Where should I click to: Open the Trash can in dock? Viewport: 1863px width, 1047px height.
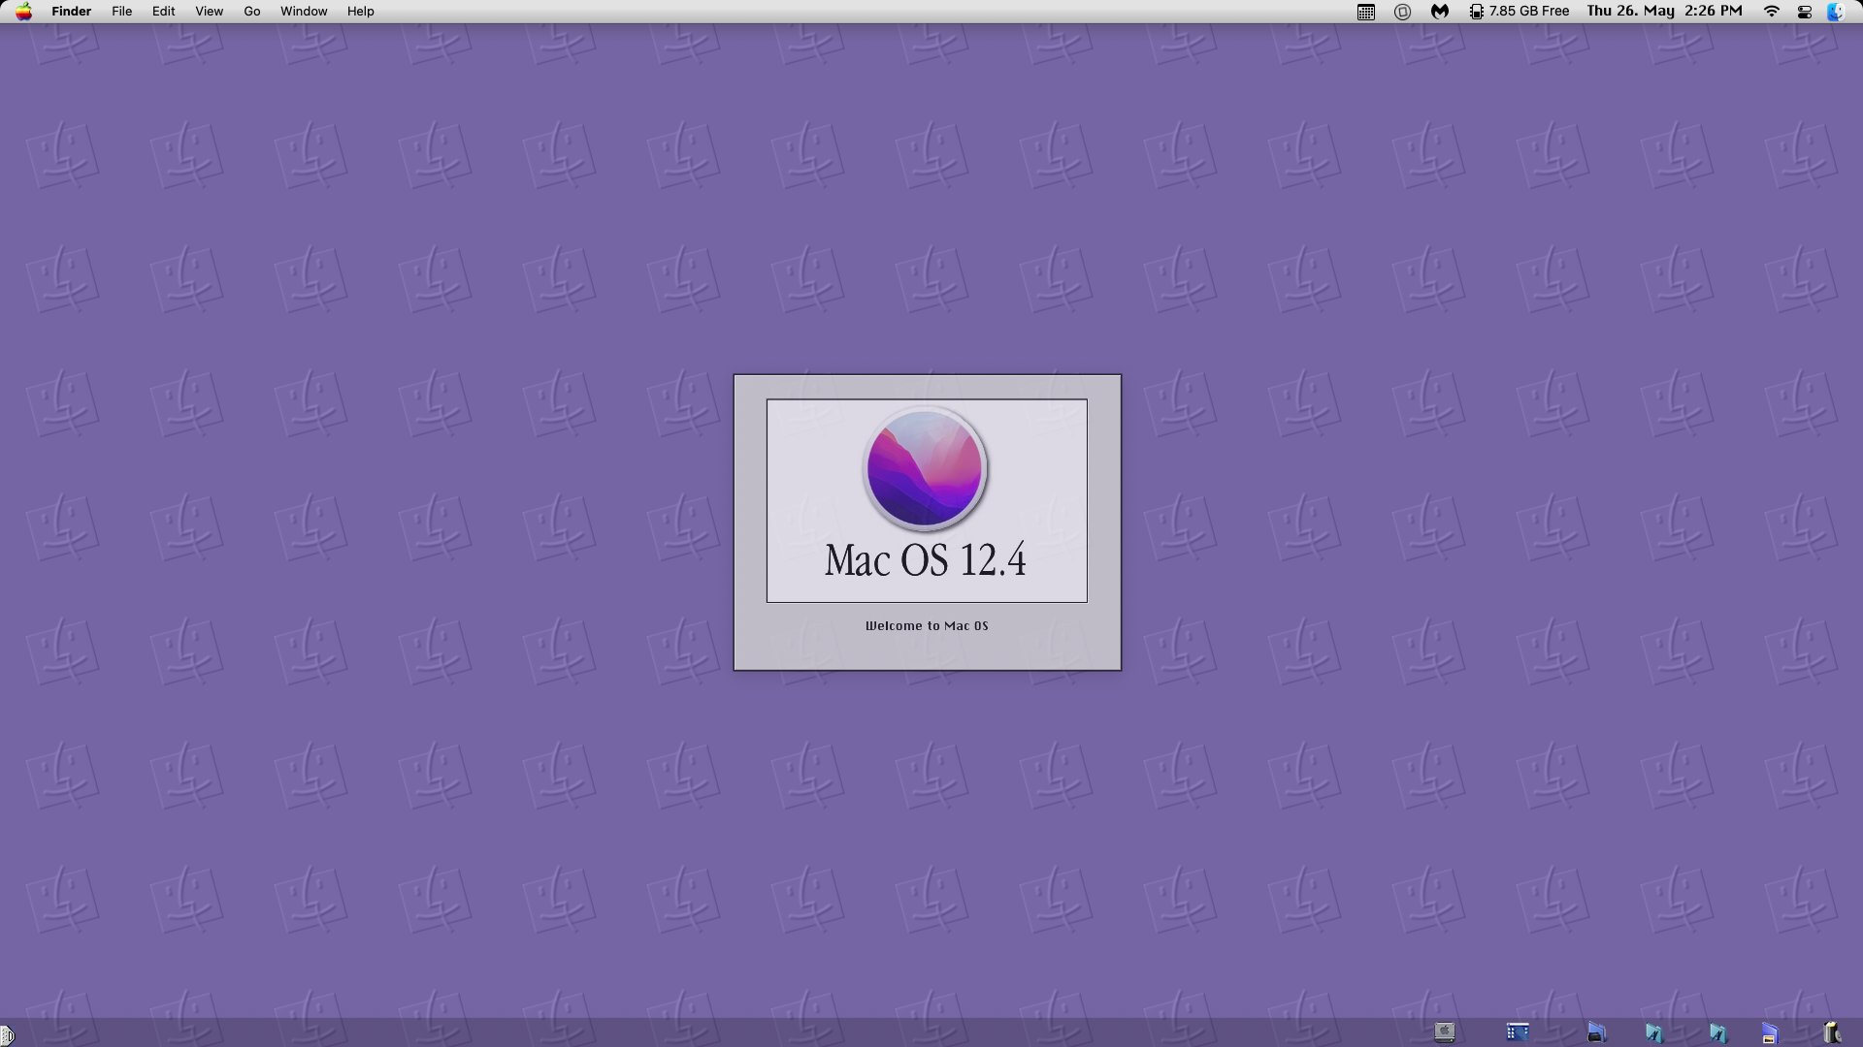[1832, 1032]
